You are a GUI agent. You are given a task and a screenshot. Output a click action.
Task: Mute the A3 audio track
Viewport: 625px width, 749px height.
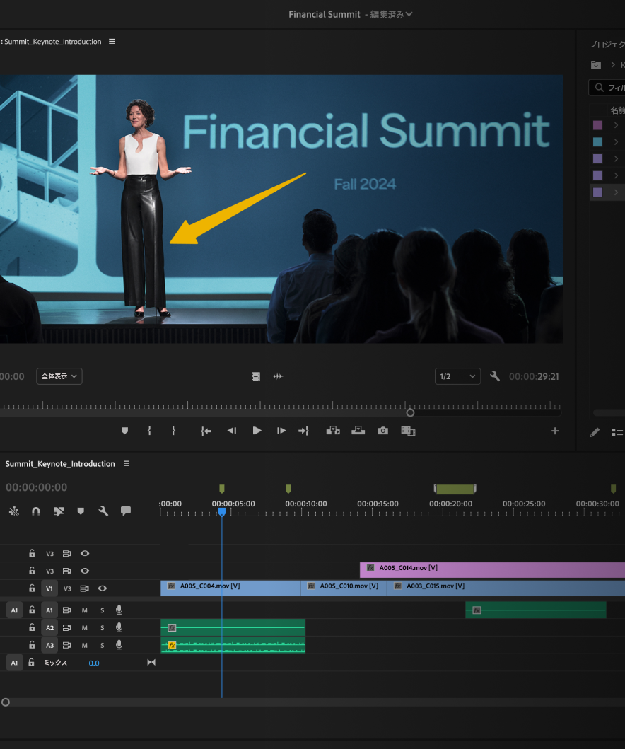coord(85,645)
